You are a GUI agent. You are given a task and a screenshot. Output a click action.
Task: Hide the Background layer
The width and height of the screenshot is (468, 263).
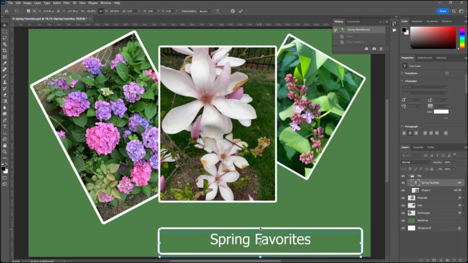(403, 228)
